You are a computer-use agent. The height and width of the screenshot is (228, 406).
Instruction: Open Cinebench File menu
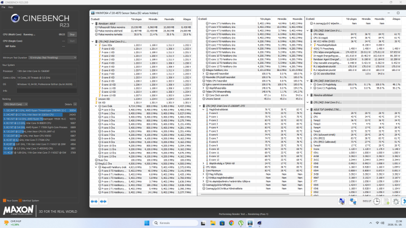[4, 7]
